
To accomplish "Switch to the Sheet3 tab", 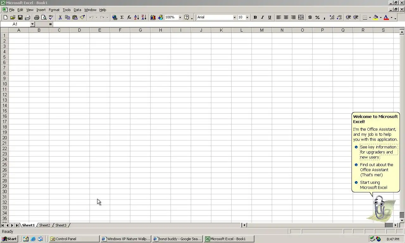I will [x=61, y=225].
